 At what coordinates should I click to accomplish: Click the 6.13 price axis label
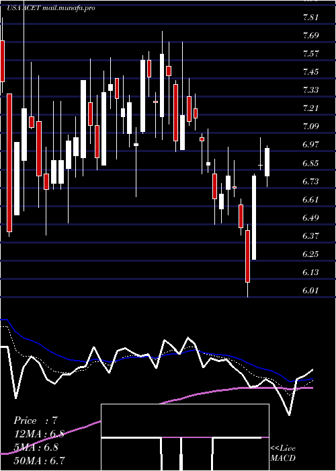click(310, 273)
